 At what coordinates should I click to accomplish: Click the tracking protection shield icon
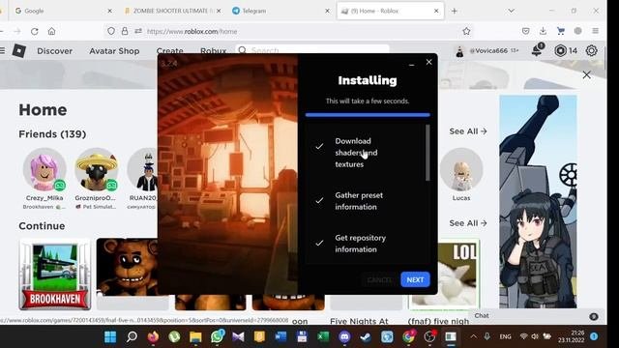(x=111, y=31)
